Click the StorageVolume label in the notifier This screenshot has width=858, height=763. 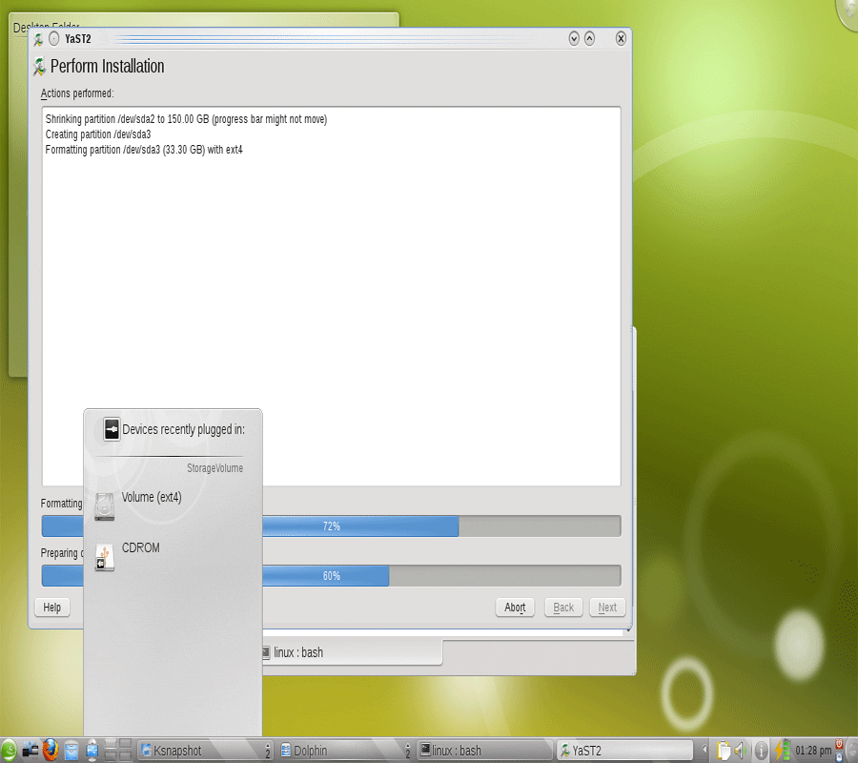(x=215, y=468)
